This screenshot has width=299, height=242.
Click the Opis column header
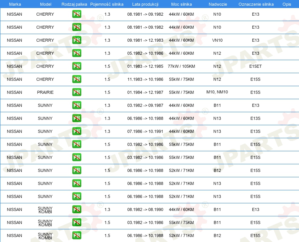click(x=287, y=4)
